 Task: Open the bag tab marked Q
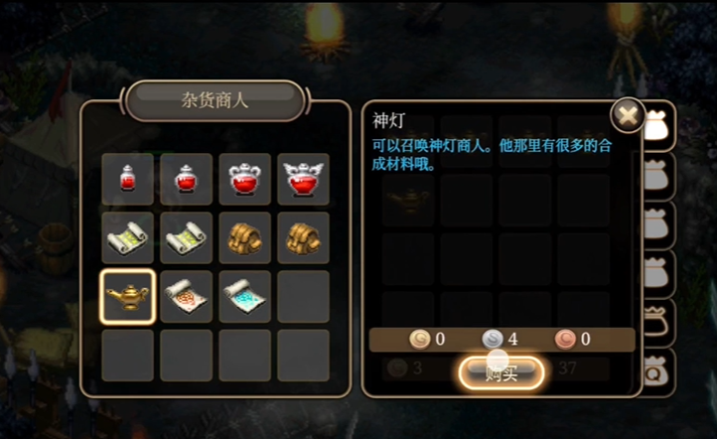(x=659, y=372)
